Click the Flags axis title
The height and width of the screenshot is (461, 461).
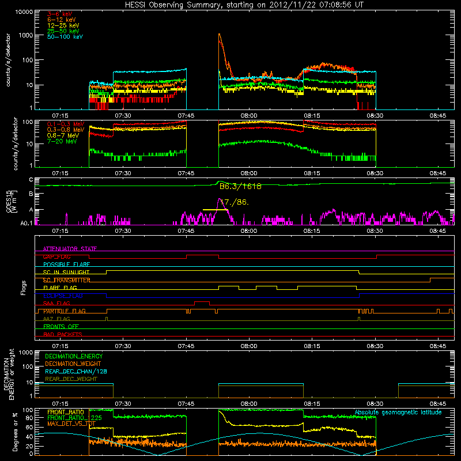click(24, 288)
